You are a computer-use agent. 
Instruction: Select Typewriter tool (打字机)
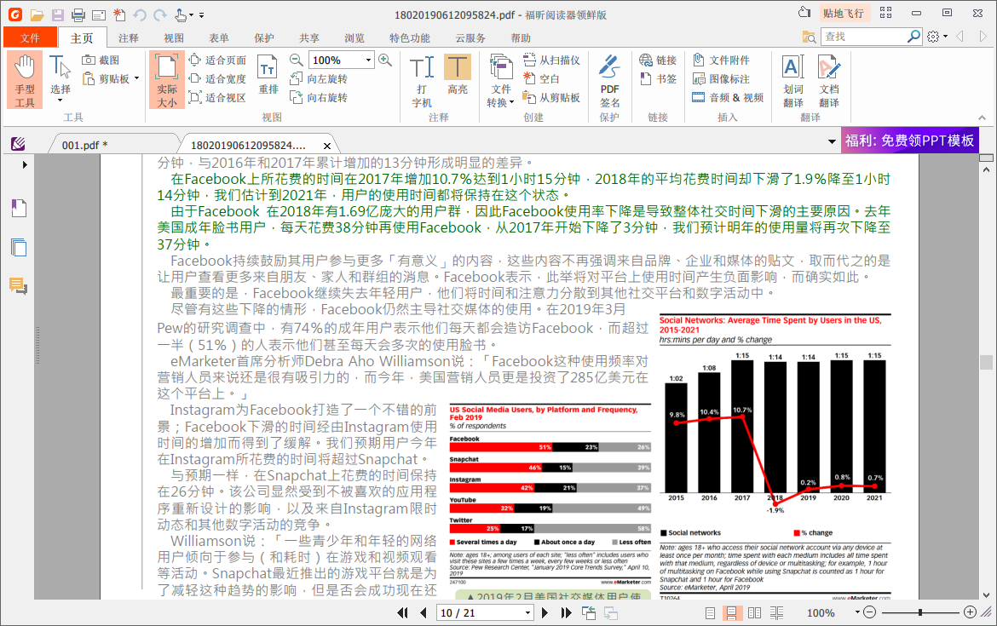coord(422,81)
